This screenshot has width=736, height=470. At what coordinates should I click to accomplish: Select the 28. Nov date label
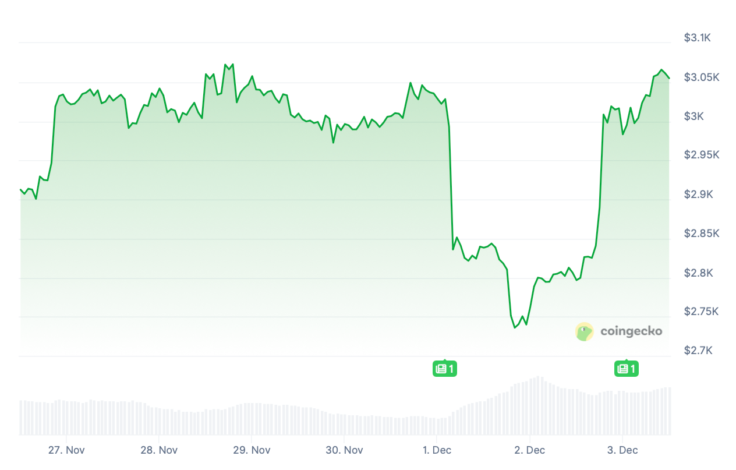(159, 450)
